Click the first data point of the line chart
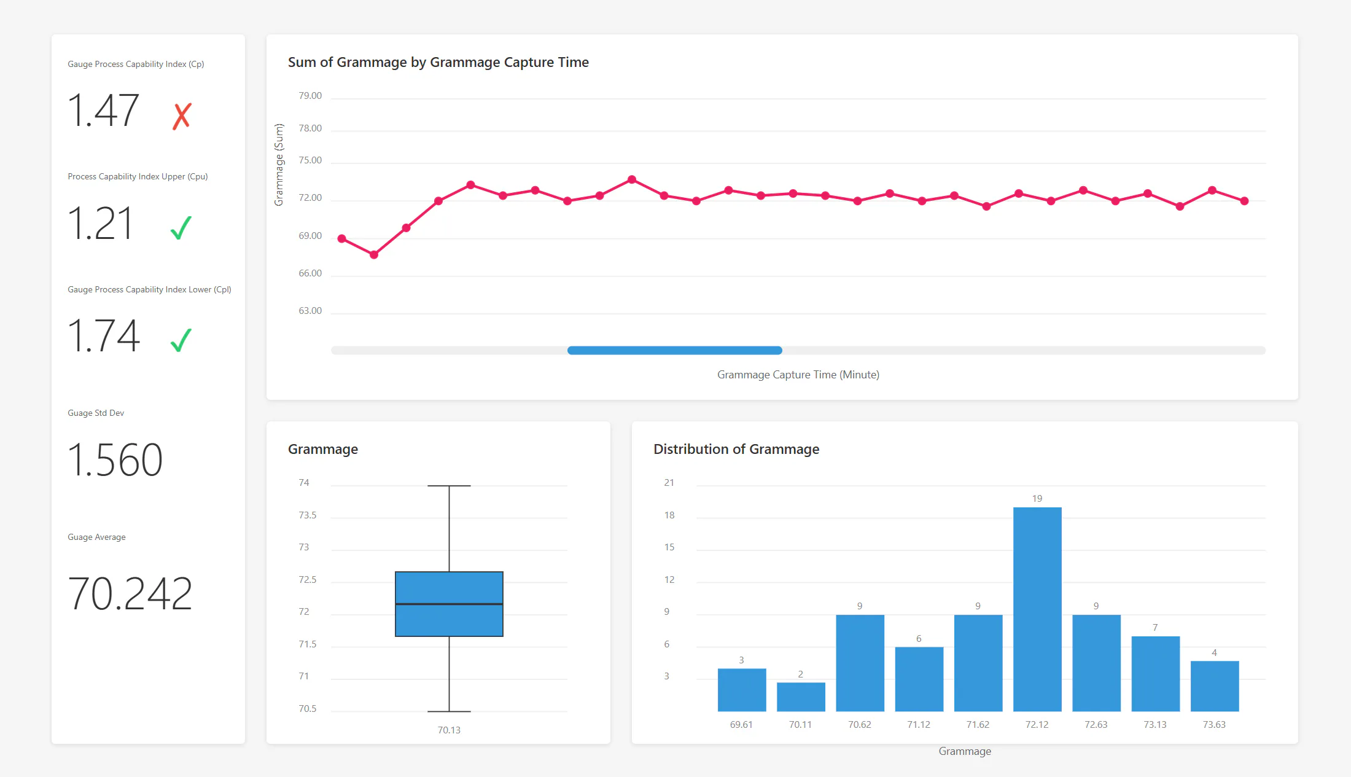This screenshot has width=1351, height=777. click(342, 238)
